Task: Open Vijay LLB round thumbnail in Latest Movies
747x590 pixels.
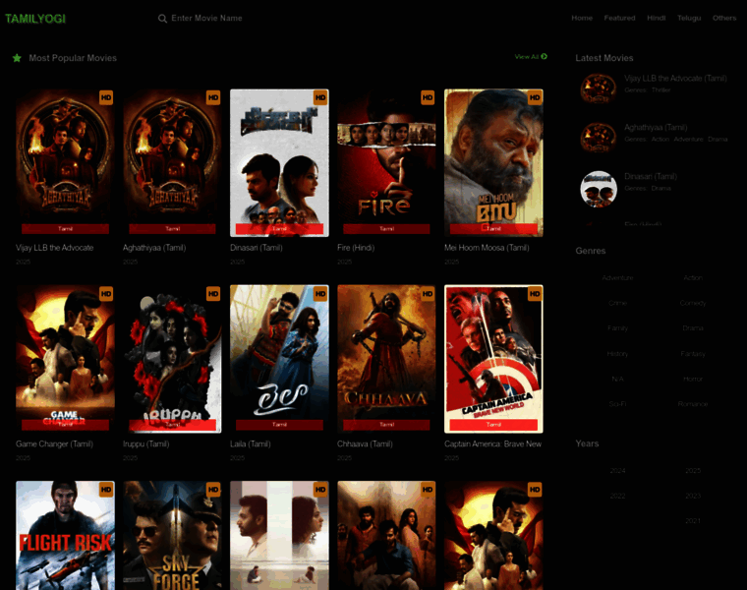Action: (x=599, y=88)
